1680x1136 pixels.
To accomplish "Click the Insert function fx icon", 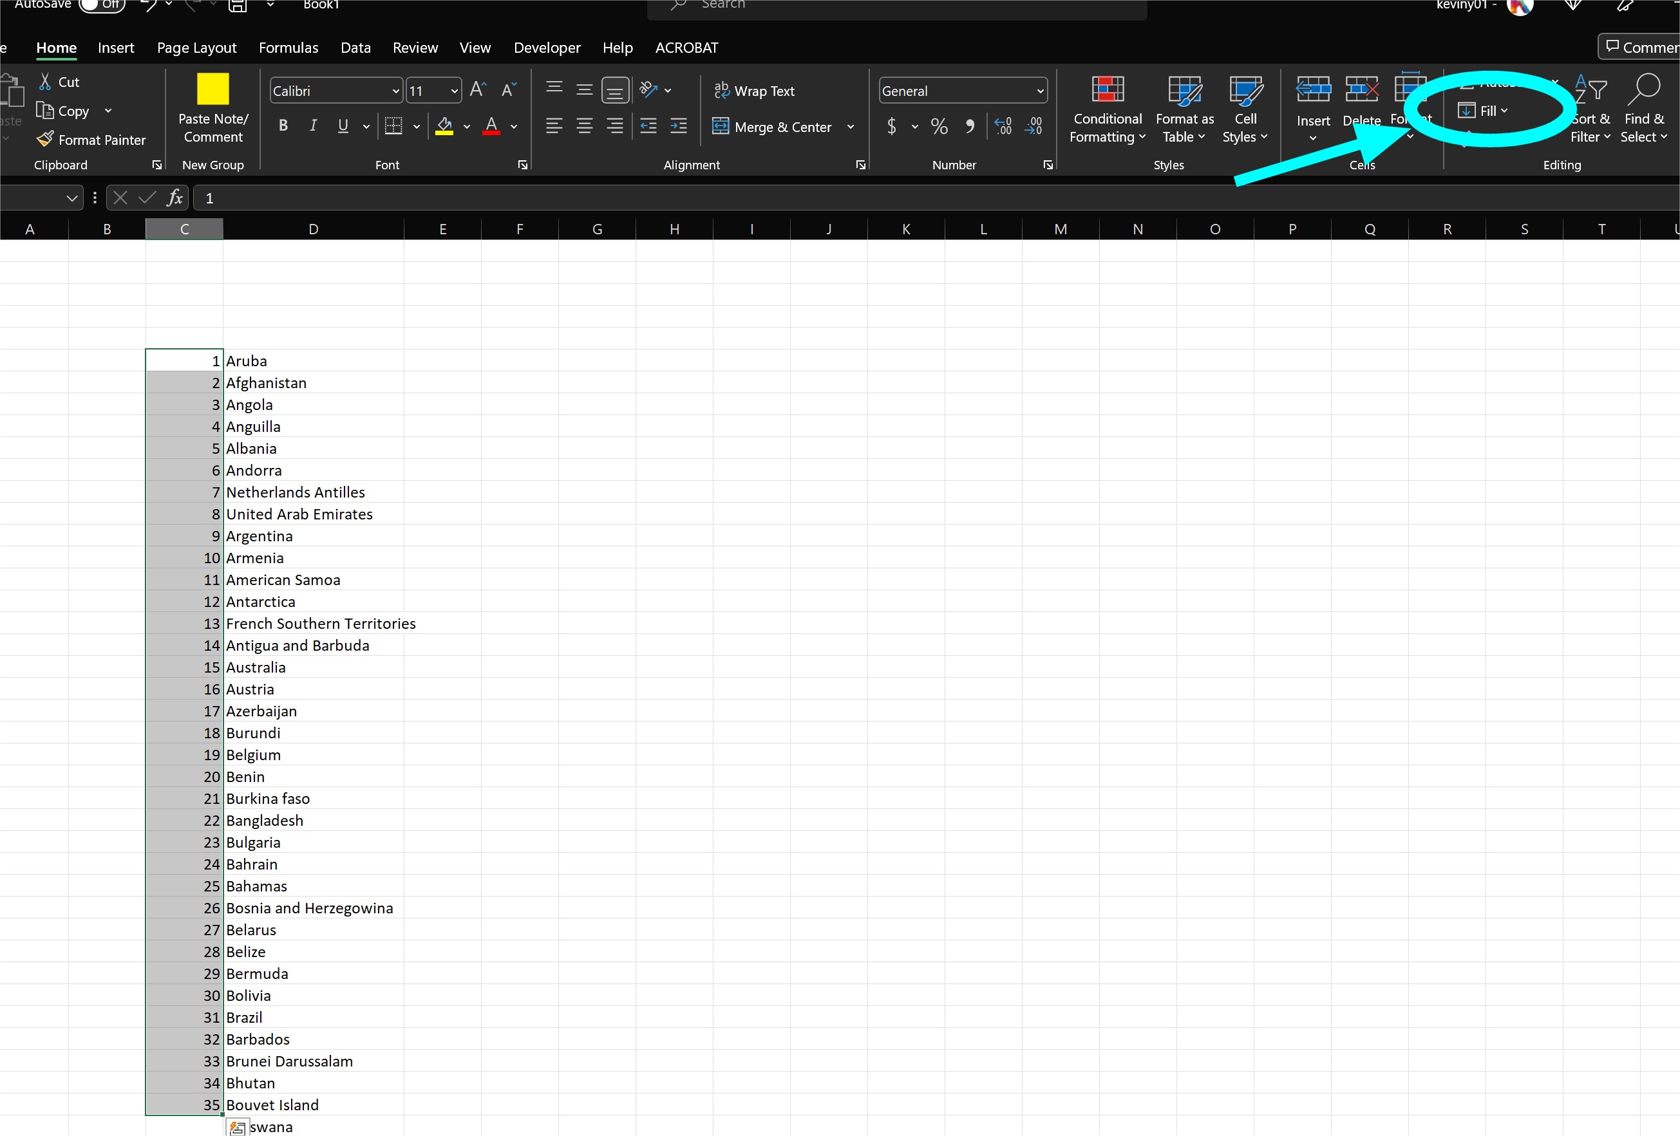I will pos(175,198).
